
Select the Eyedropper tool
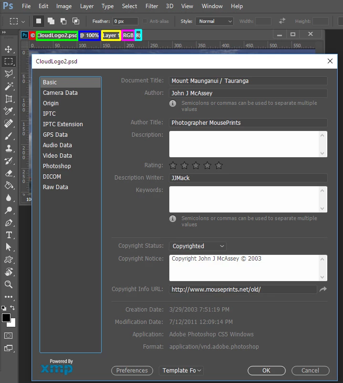coord(9,111)
